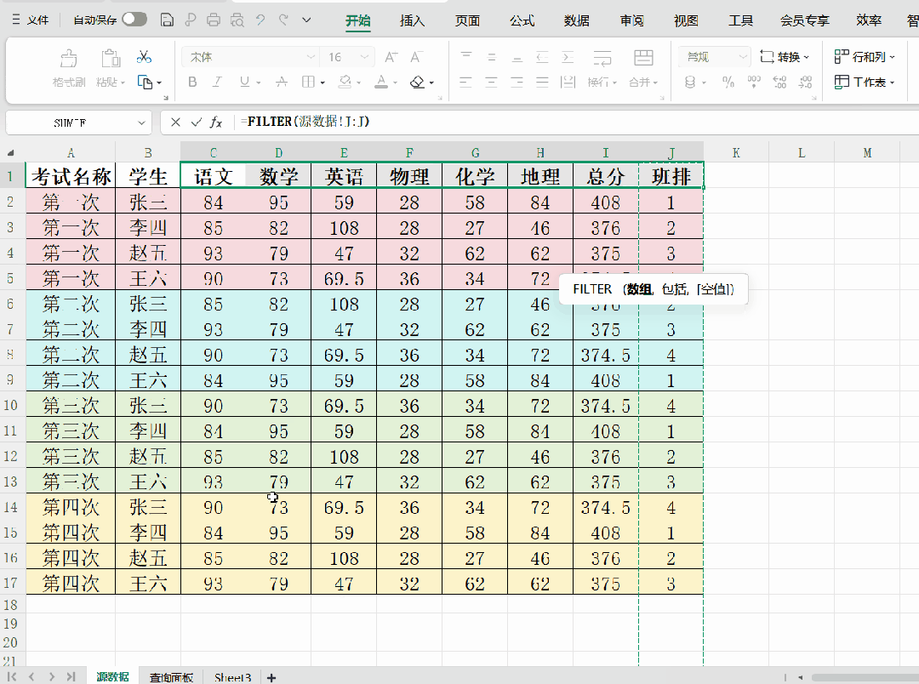The height and width of the screenshot is (684, 919).
Task: Click the percent style icon
Action: coord(728,82)
